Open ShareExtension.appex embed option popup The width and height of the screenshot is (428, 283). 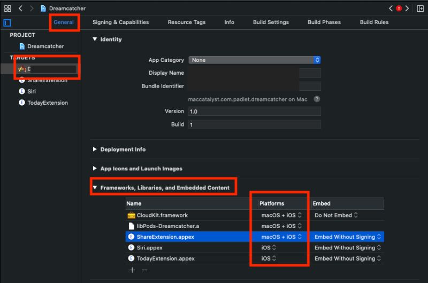click(x=348, y=237)
